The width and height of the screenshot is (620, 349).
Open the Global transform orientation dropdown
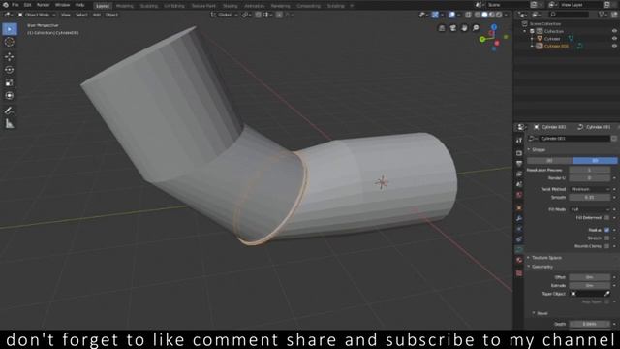click(x=225, y=15)
